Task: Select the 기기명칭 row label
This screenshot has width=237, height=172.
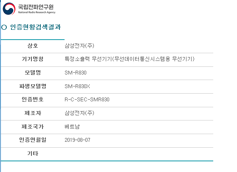Action: pos(33,59)
